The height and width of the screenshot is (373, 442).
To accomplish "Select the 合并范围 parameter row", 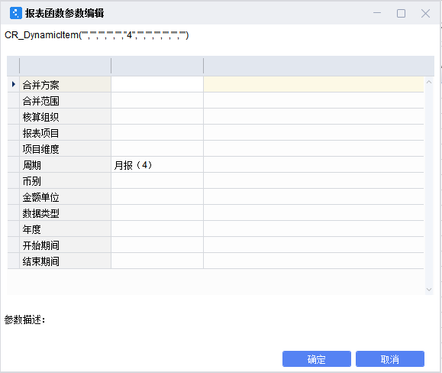I will point(215,100).
